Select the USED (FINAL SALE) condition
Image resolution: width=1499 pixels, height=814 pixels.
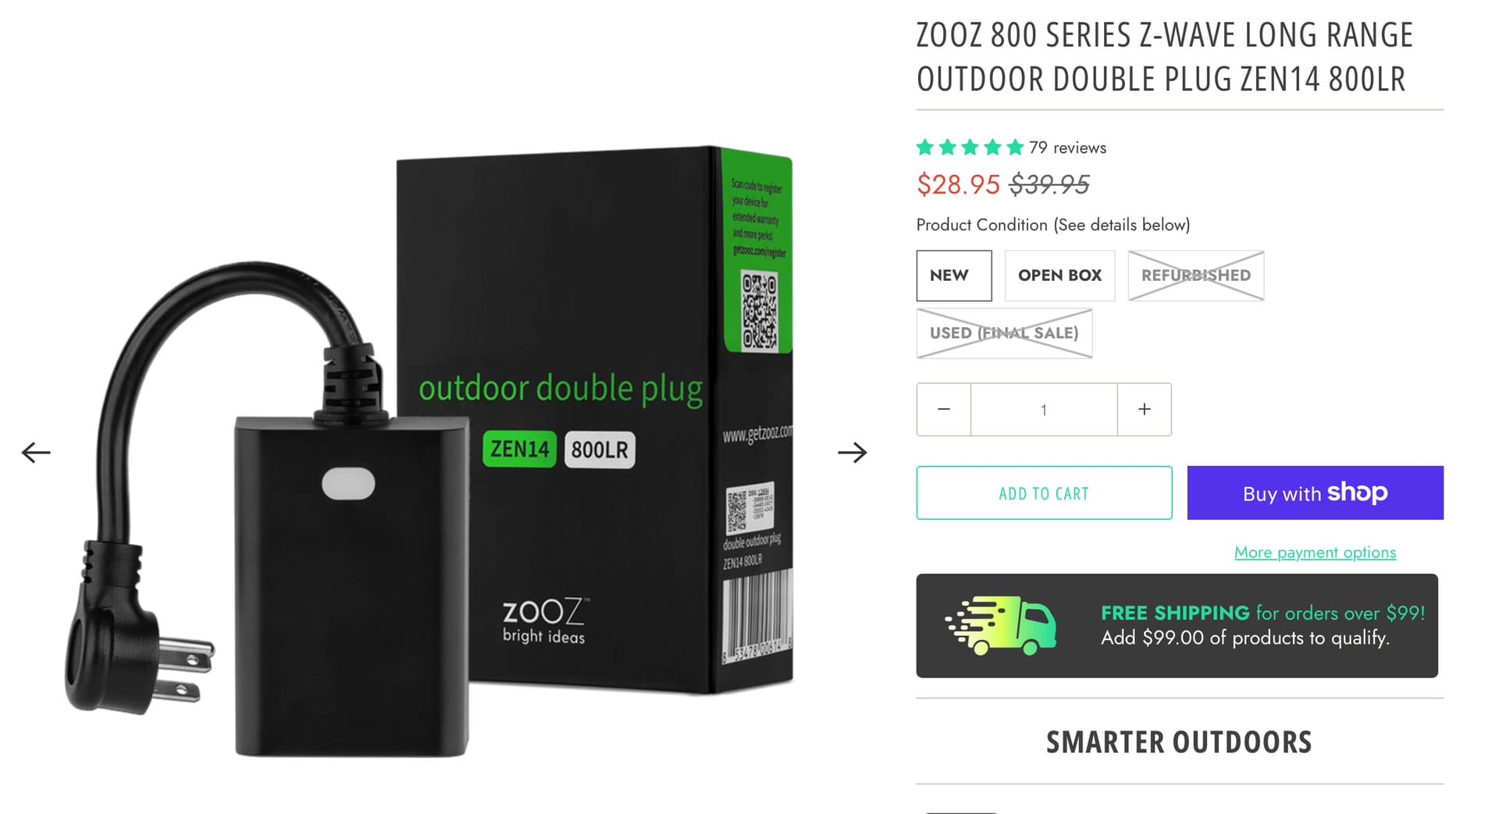coord(1004,333)
